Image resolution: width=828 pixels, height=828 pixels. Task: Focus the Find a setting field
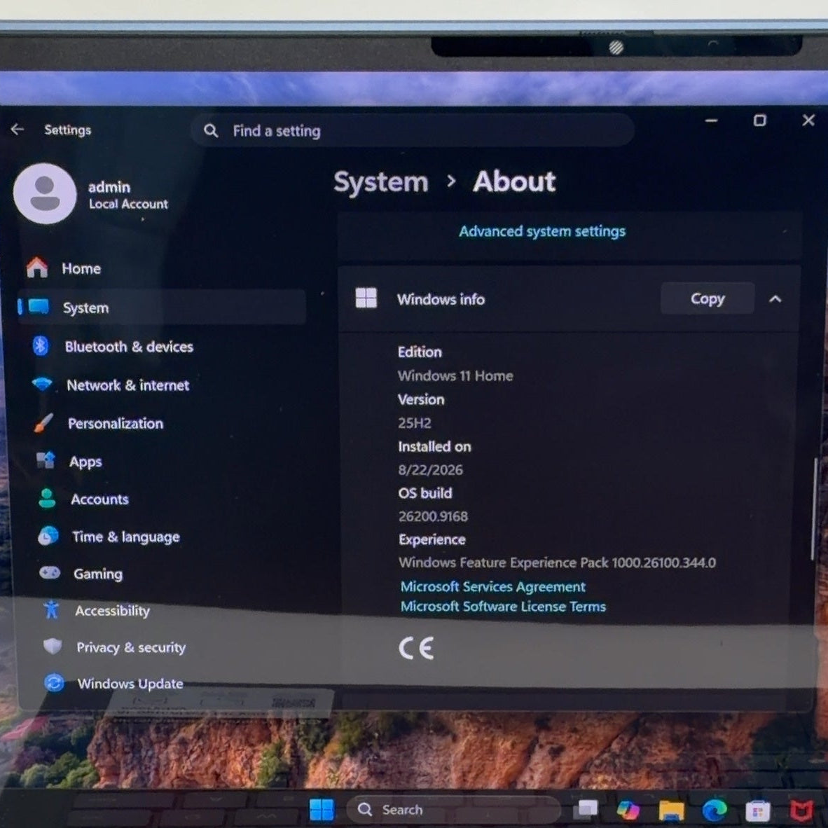click(x=413, y=130)
